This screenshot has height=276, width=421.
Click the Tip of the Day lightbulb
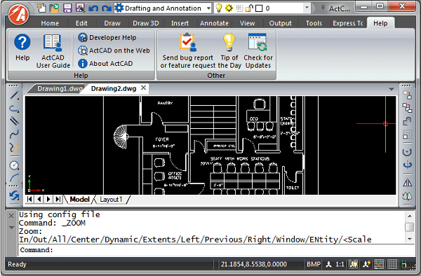pos(229,42)
